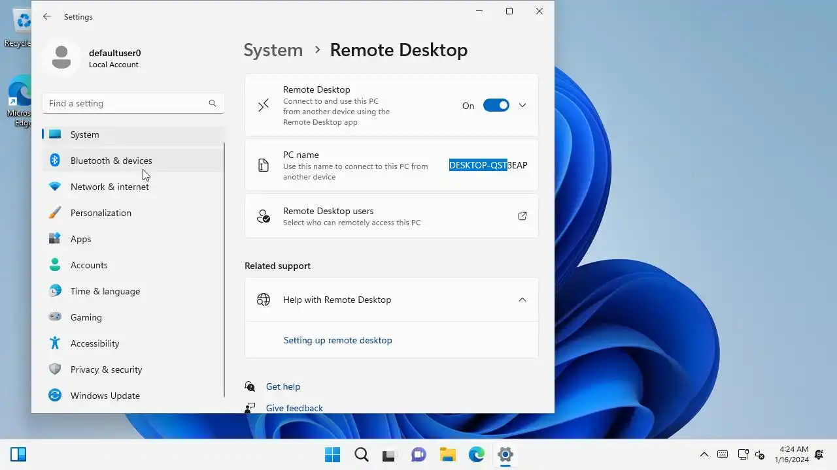Click the Accounts person icon

[55, 265]
